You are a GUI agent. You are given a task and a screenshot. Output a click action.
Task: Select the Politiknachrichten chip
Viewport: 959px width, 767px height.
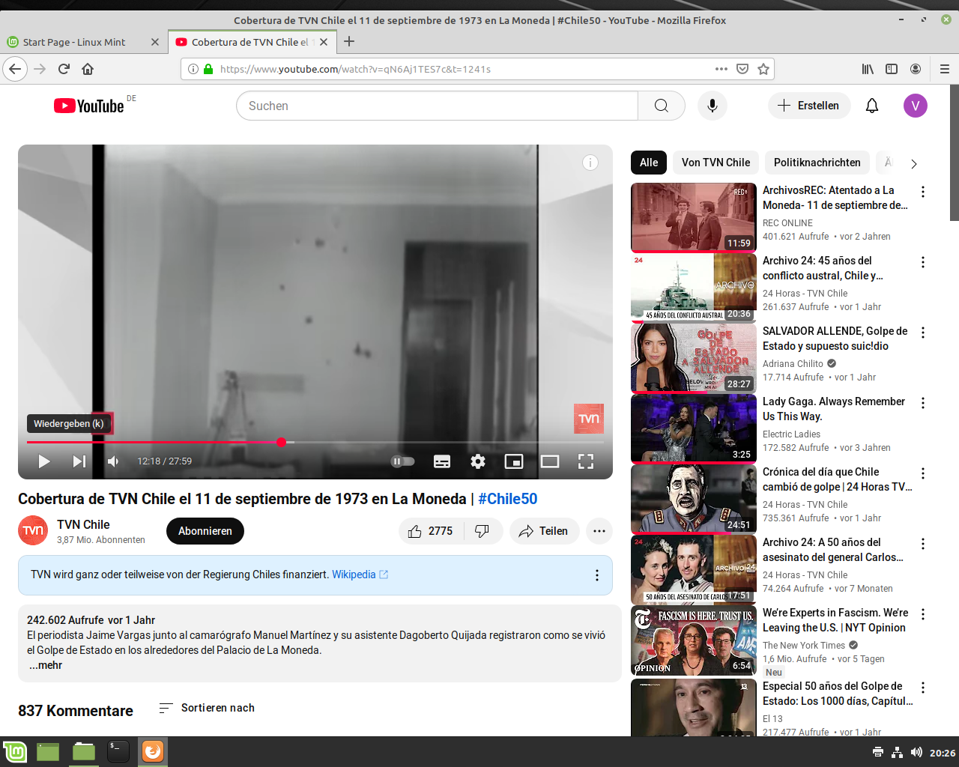[817, 163]
